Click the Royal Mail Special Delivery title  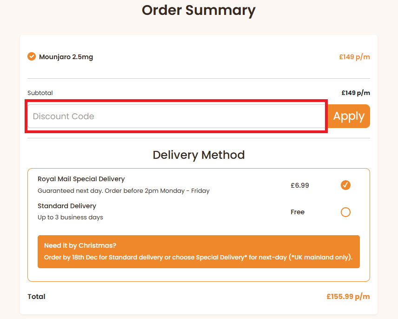[81, 179]
